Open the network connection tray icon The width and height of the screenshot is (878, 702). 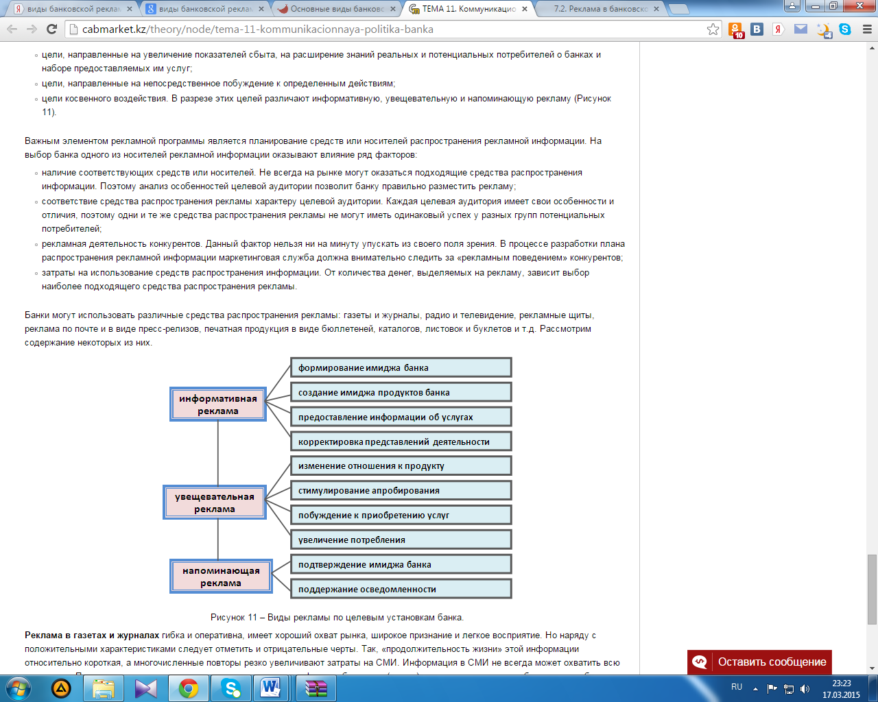(789, 688)
